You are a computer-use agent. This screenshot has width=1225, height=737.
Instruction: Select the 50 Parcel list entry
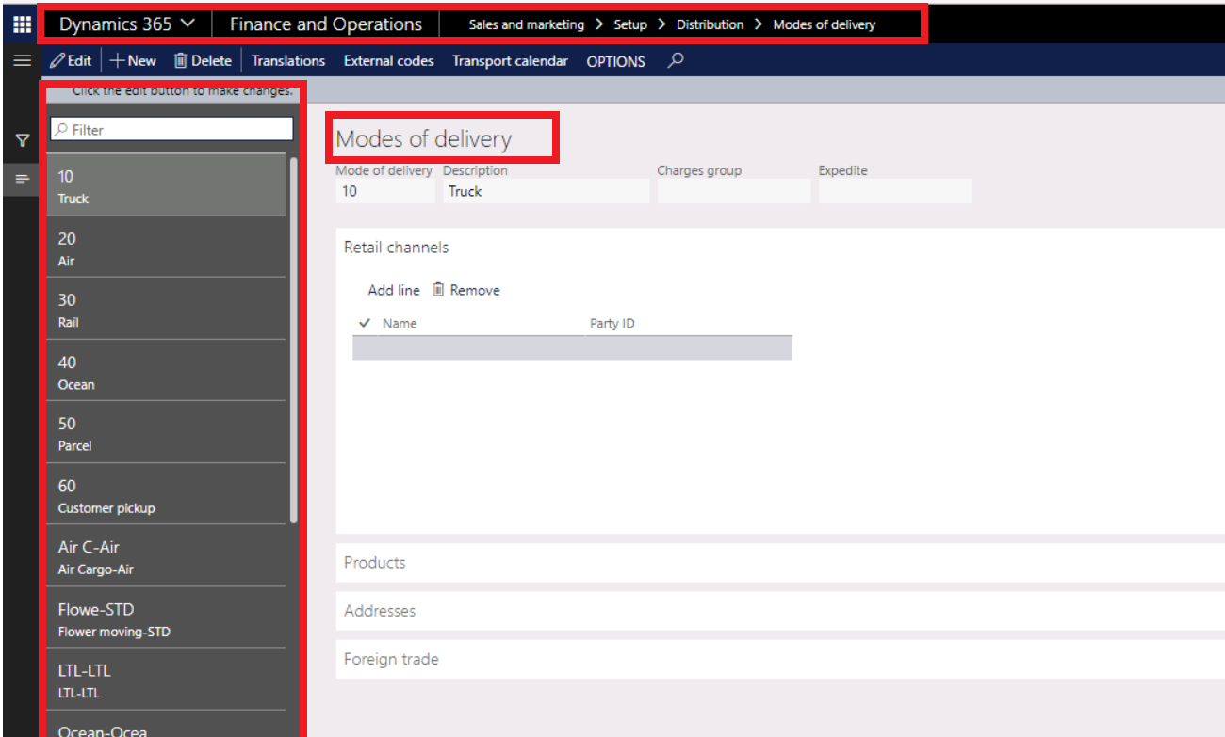coord(167,433)
